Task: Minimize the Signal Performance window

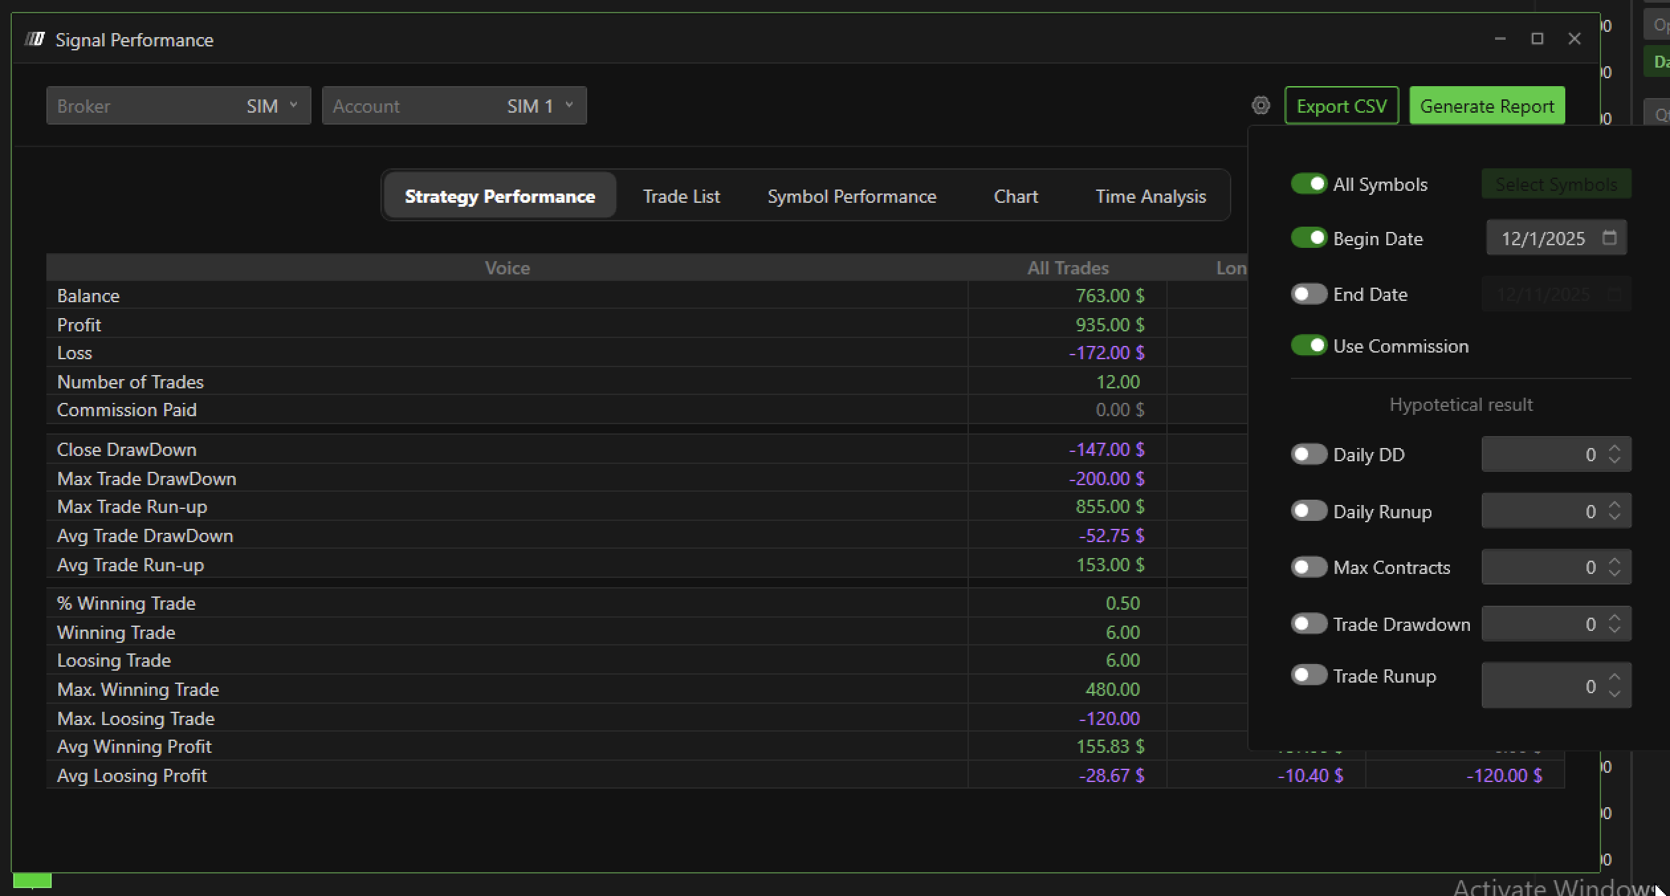Action: 1500,39
